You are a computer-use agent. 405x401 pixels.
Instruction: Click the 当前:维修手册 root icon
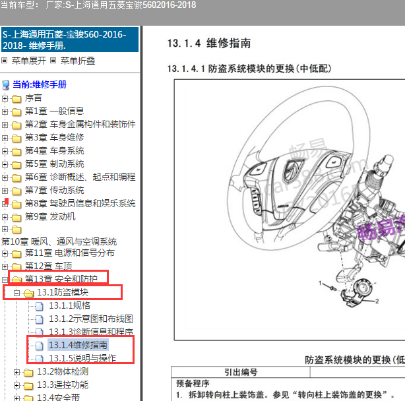(x=6, y=84)
